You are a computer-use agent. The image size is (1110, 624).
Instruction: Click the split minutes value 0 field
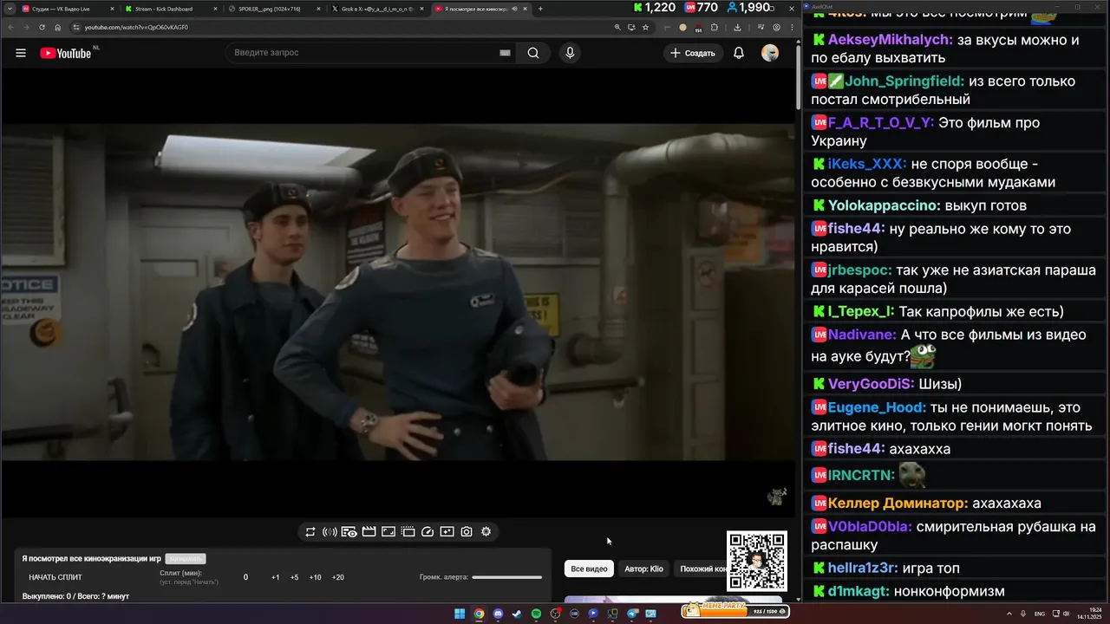coord(245,577)
